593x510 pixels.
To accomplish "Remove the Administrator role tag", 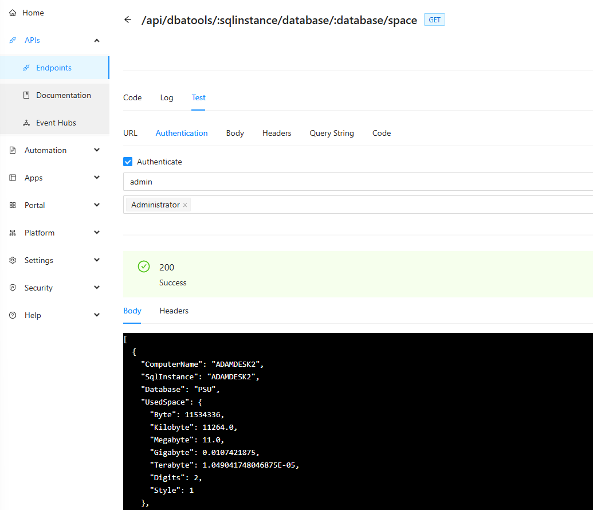I will (185, 205).
